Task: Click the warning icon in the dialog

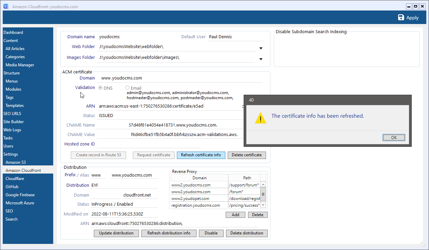Action: (260, 118)
